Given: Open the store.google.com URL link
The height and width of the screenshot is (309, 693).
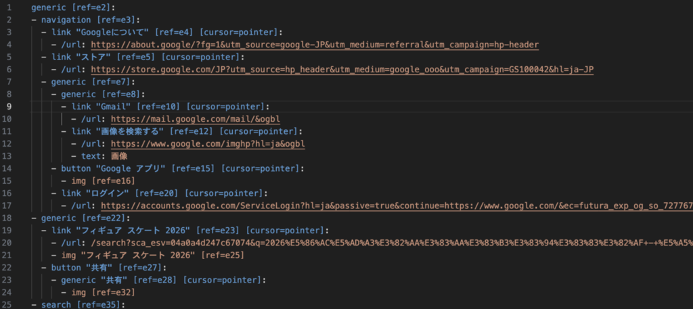Looking at the screenshot, I should (x=342, y=69).
